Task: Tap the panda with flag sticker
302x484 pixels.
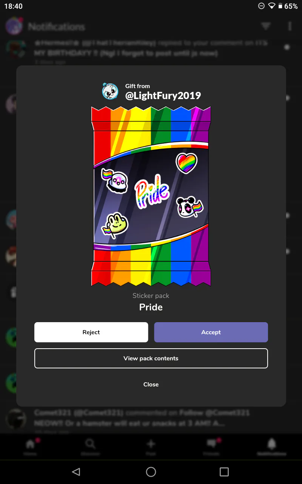Action: tap(190, 207)
